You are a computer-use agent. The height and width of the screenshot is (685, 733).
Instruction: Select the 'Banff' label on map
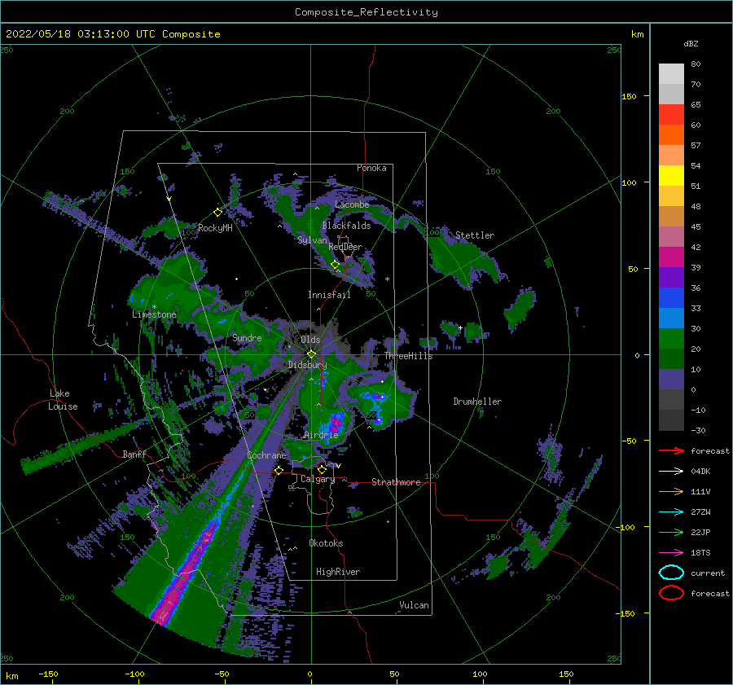[134, 454]
